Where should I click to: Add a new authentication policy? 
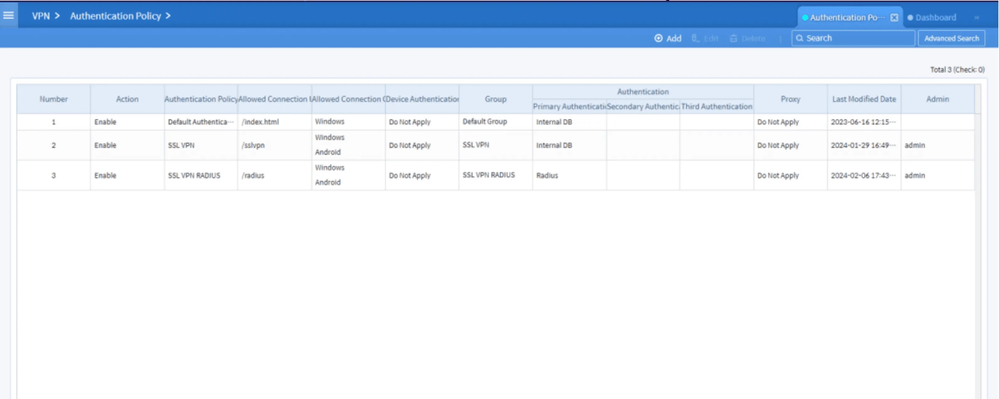click(x=668, y=38)
